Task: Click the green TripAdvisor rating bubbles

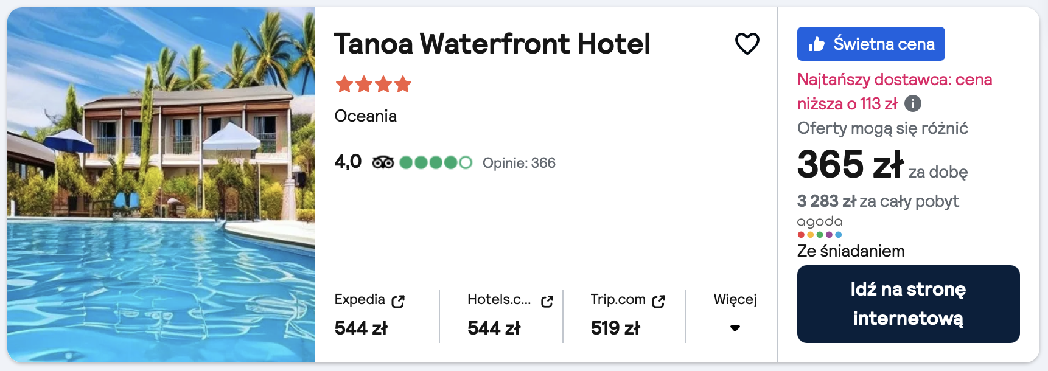Action: tap(435, 162)
